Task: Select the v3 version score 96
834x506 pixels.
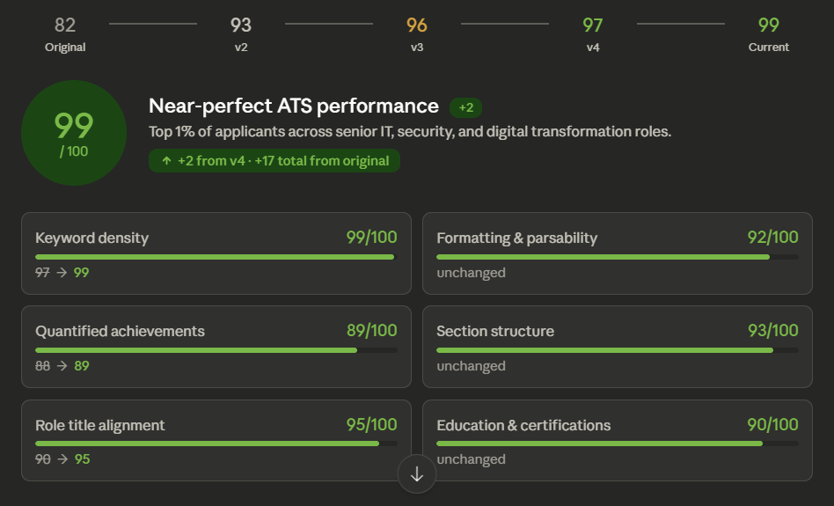Action: coord(417,33)
